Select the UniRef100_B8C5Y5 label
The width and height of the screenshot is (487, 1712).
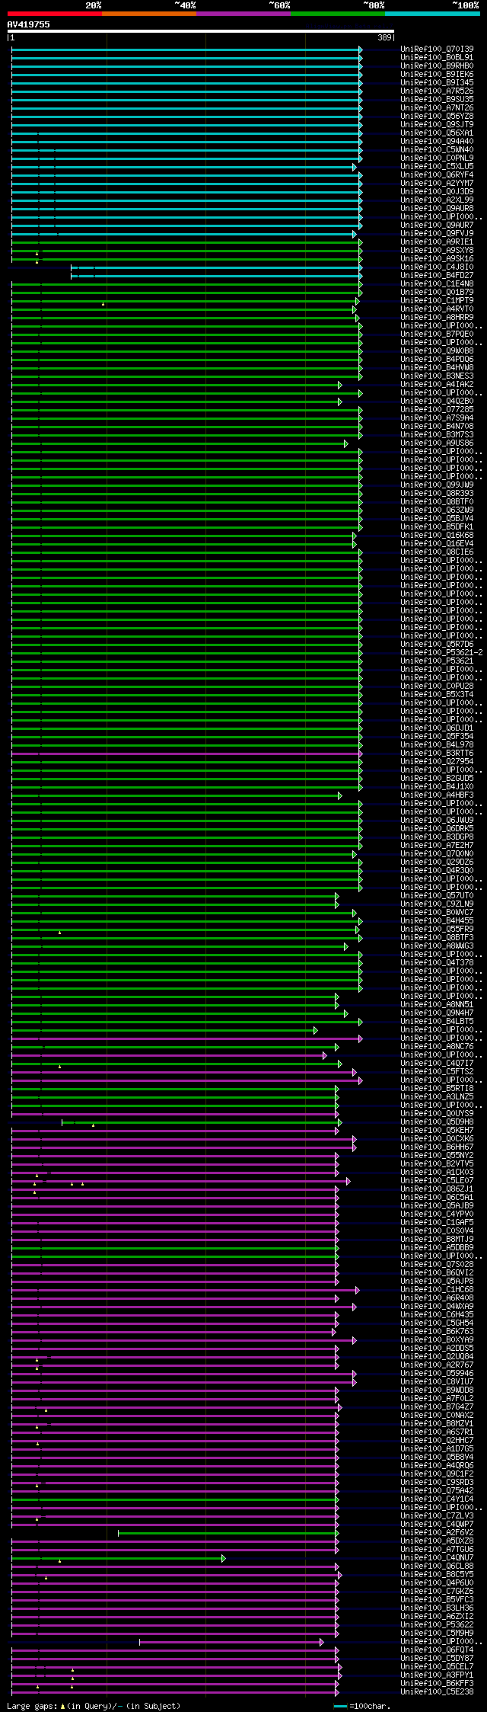437,1574
